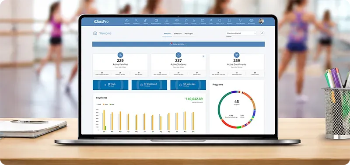Open the Families section in top navigation
Image resolution: width=350 pixels, height=165 pixels.
coord(127,21)
